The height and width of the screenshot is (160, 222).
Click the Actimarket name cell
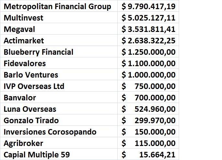(24, 40)
